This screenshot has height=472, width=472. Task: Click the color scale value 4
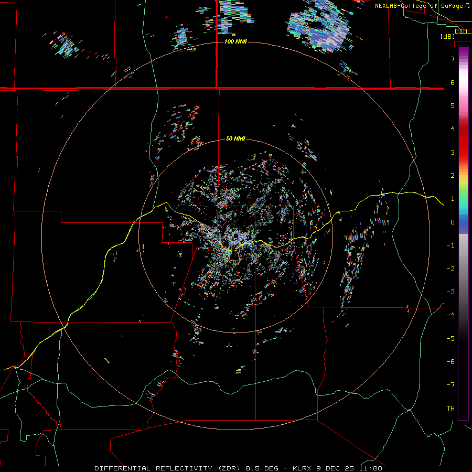453,129
